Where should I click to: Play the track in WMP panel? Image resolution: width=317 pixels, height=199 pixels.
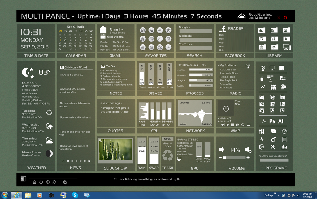228,125
